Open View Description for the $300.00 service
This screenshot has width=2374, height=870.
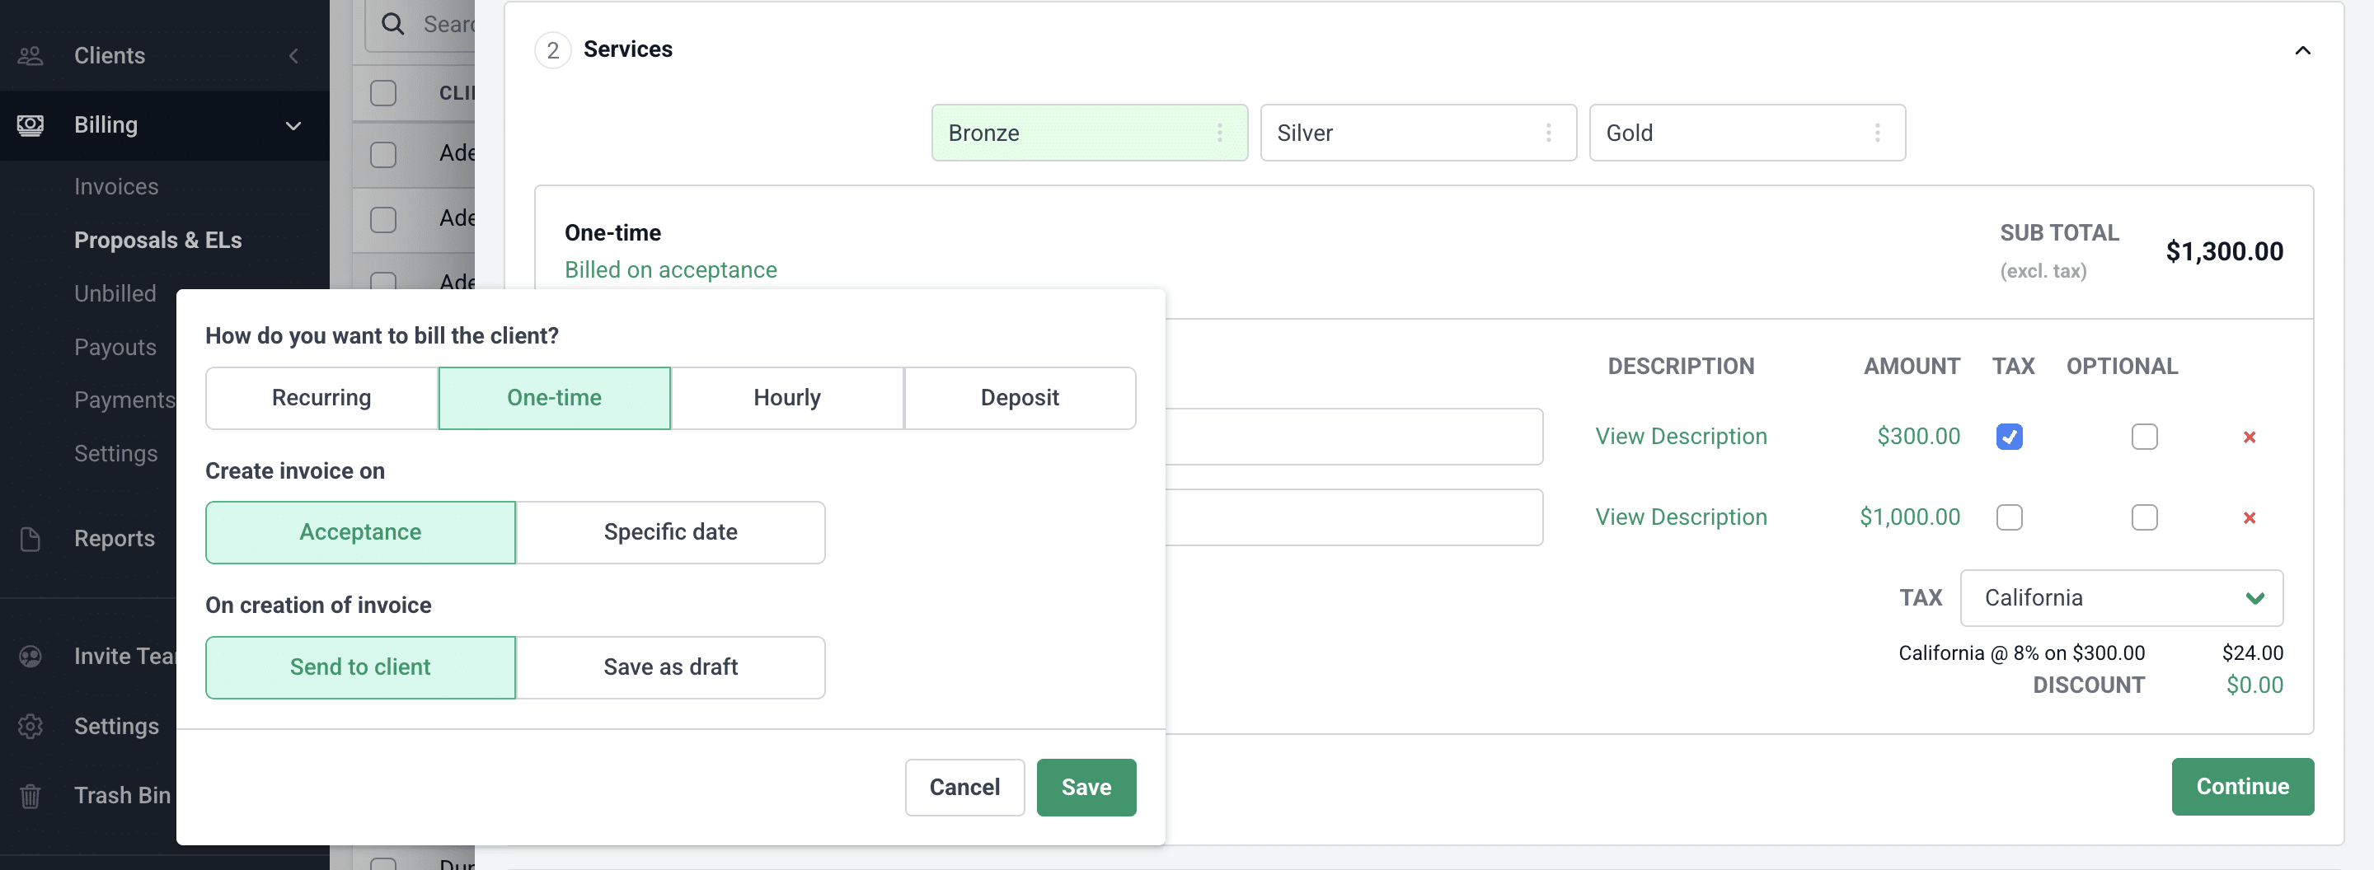(1681, 437)
